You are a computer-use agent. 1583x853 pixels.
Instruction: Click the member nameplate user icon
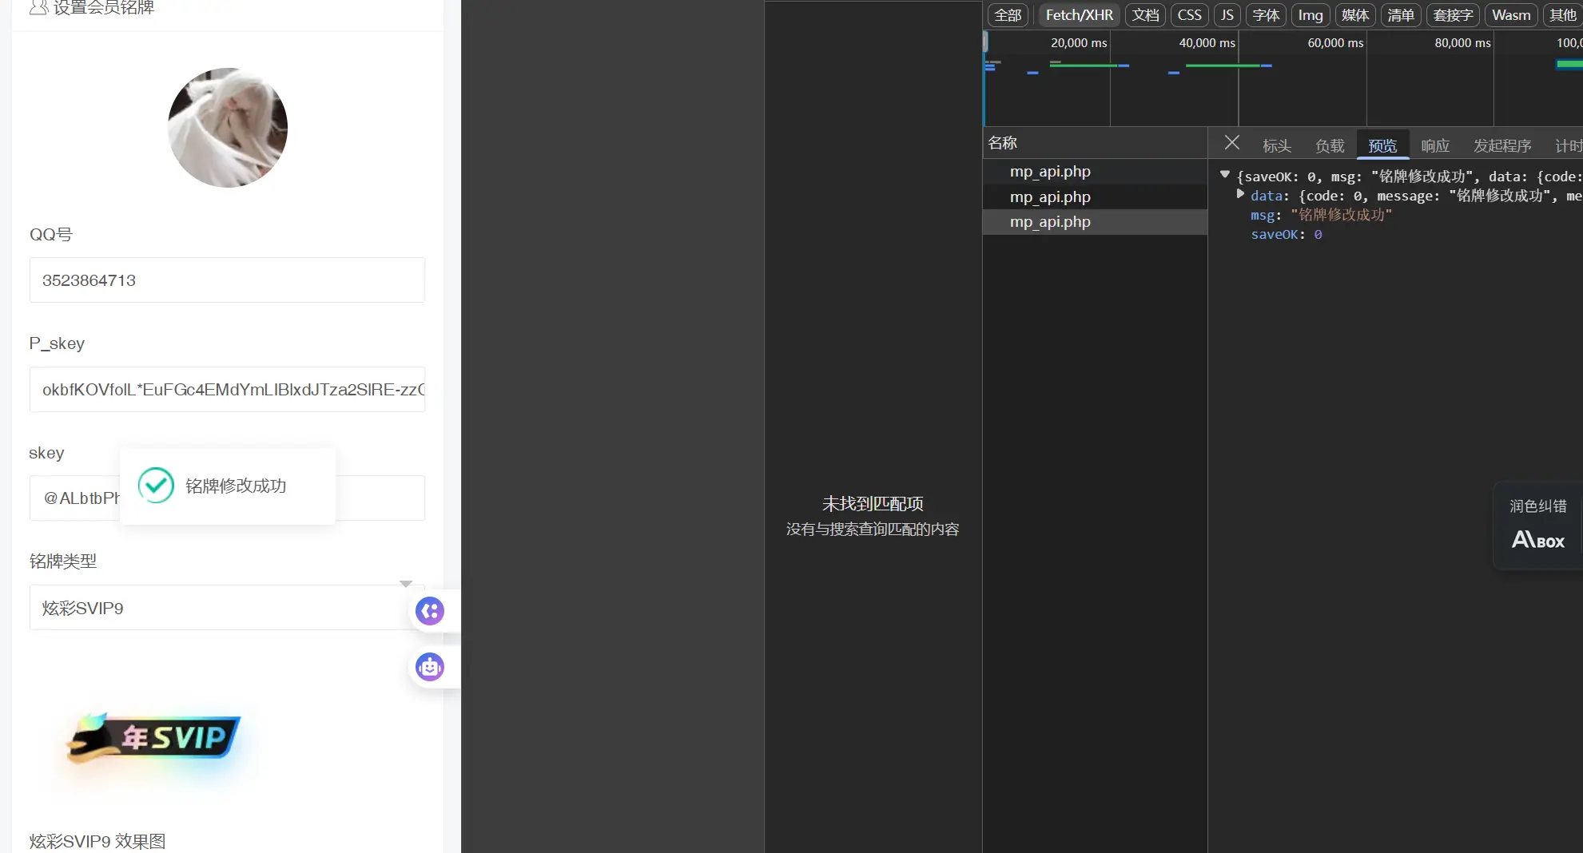tap(38, 8)
